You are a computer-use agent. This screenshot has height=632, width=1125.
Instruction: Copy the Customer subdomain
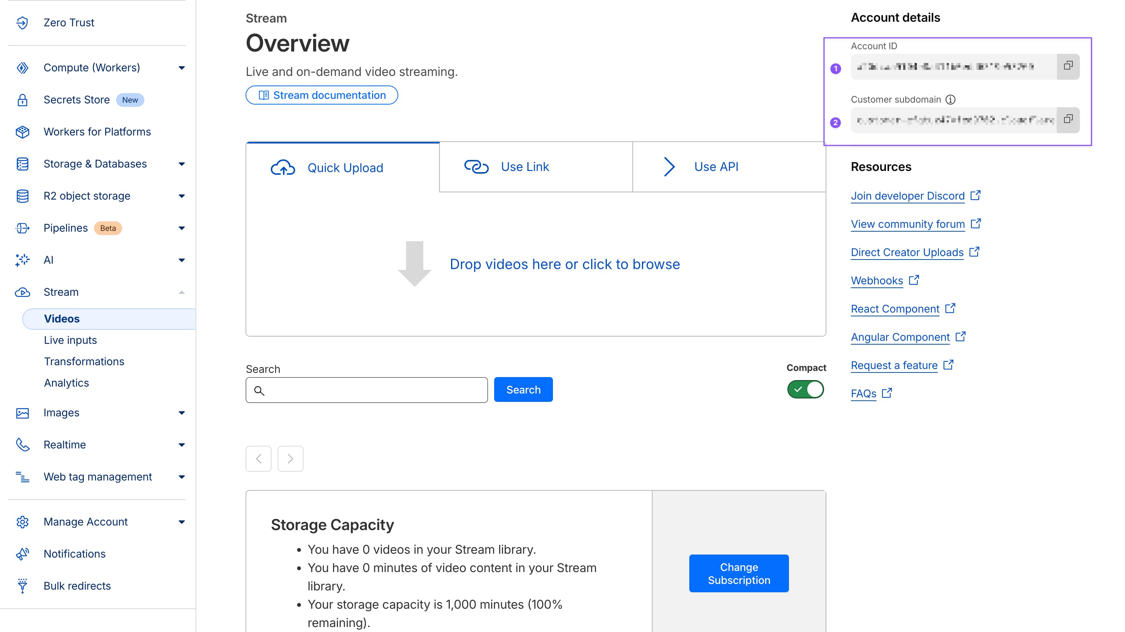coord(1068,119)
